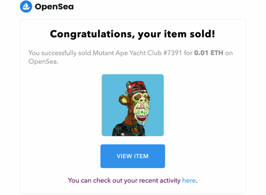Image resolution: width=266 pixels, height=195 pixels.
Task: Click the OpenSea wordmark text
Action: [54, 7]
